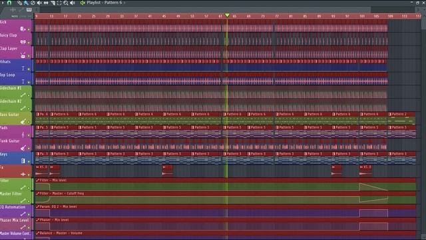Click the Kick track instrument icon
The width and height of the screenshot is (426, 240).
23,29
